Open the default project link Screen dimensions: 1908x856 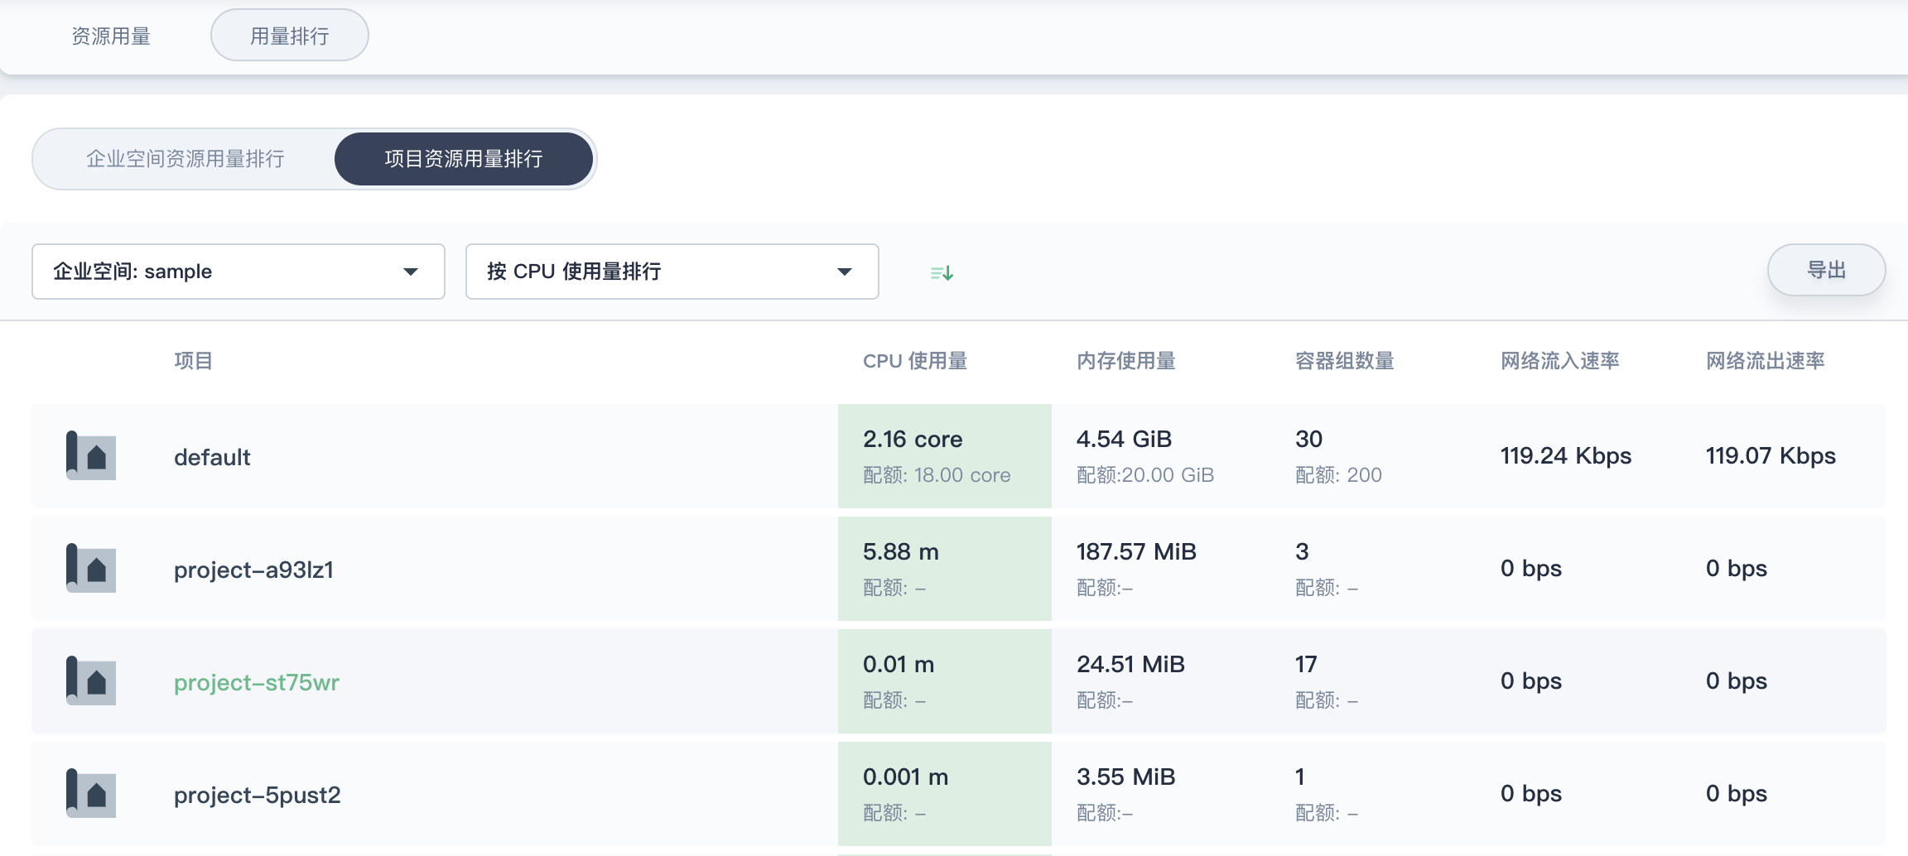pyautogui.click(x=212, y=457)
